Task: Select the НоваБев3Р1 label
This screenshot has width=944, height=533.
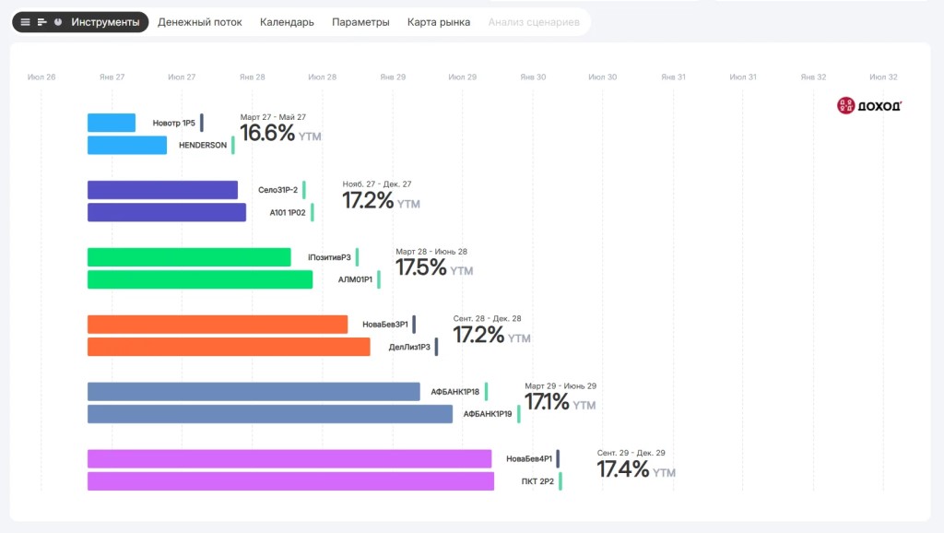Action: click(385, 325)
